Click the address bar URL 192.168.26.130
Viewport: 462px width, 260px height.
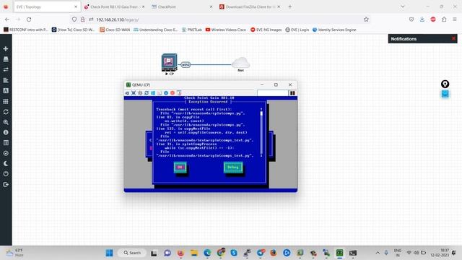pyautogui.click(x=117, y=19)
